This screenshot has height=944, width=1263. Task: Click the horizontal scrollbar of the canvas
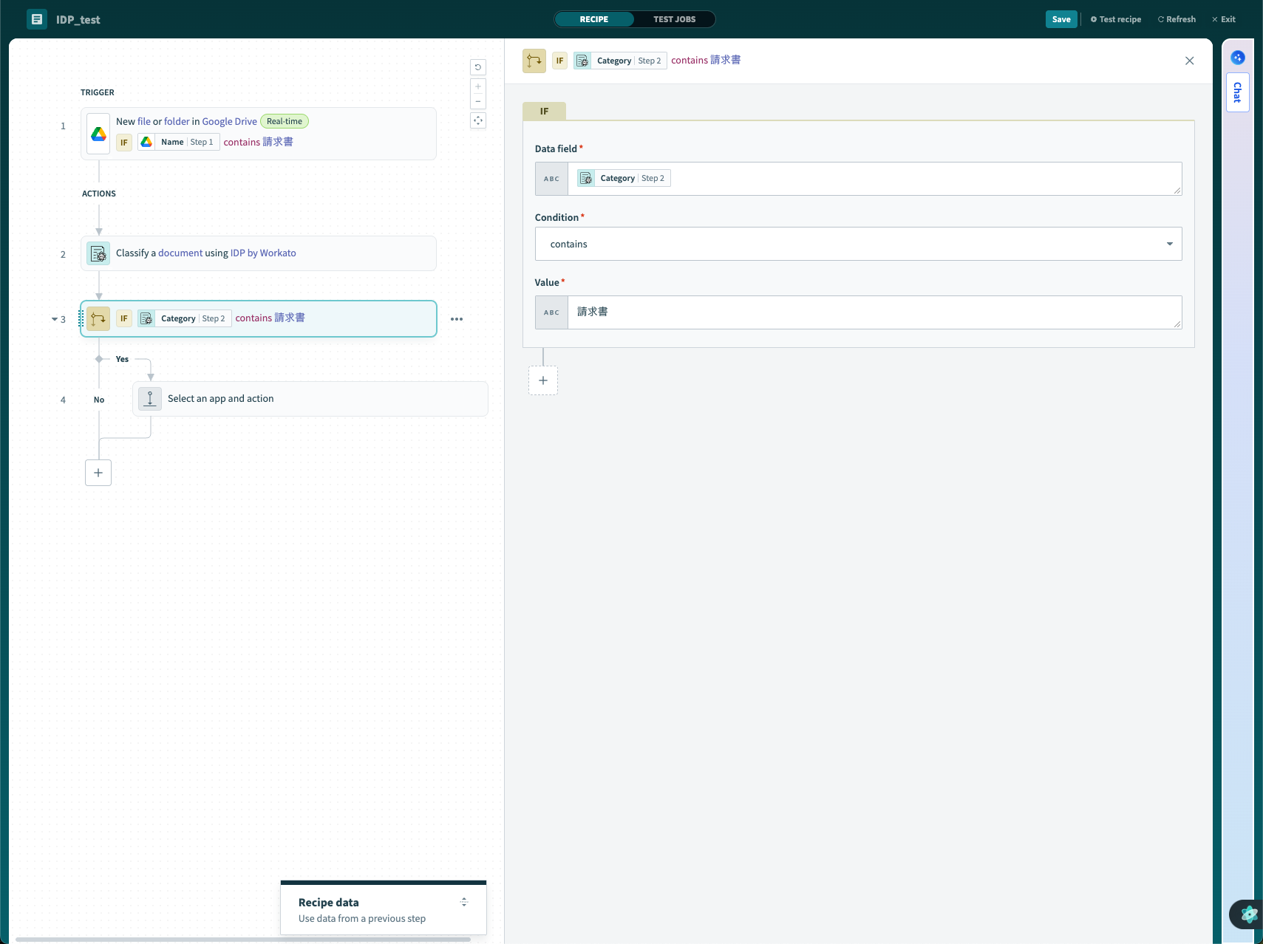tap(243, 940)
